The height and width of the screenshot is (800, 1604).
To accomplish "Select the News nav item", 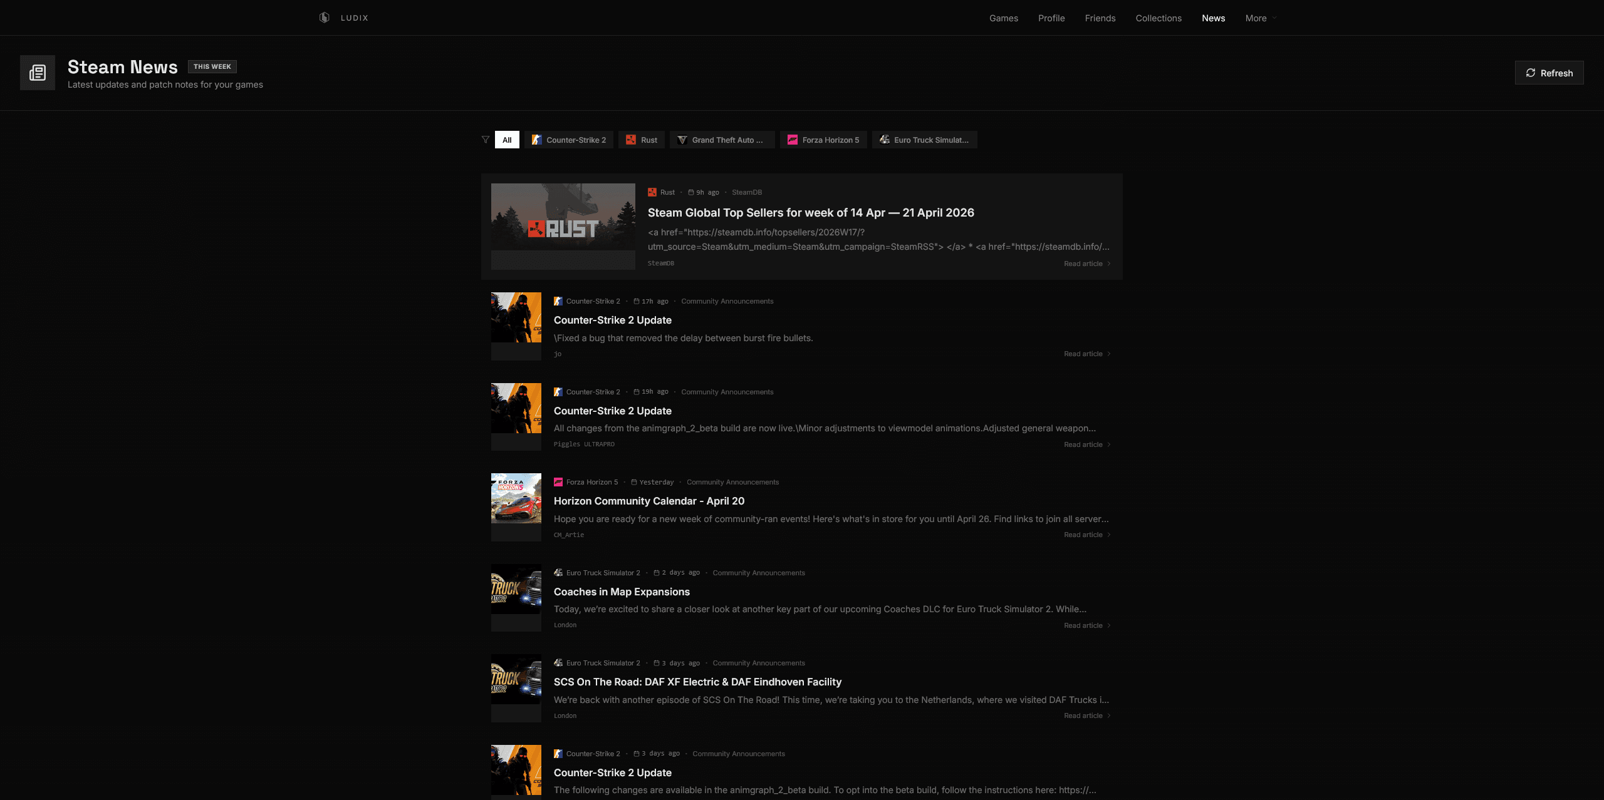I will pyautogui.click(x=1213, y=18).
